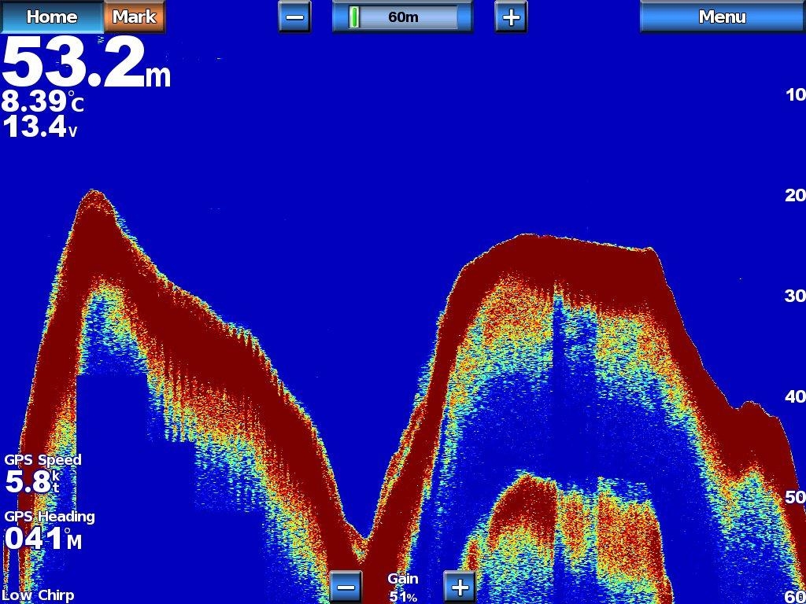The image size is (806, 604).
Task: Select the 8.39°C water temperature reading
Action: [x=42, y=102]
